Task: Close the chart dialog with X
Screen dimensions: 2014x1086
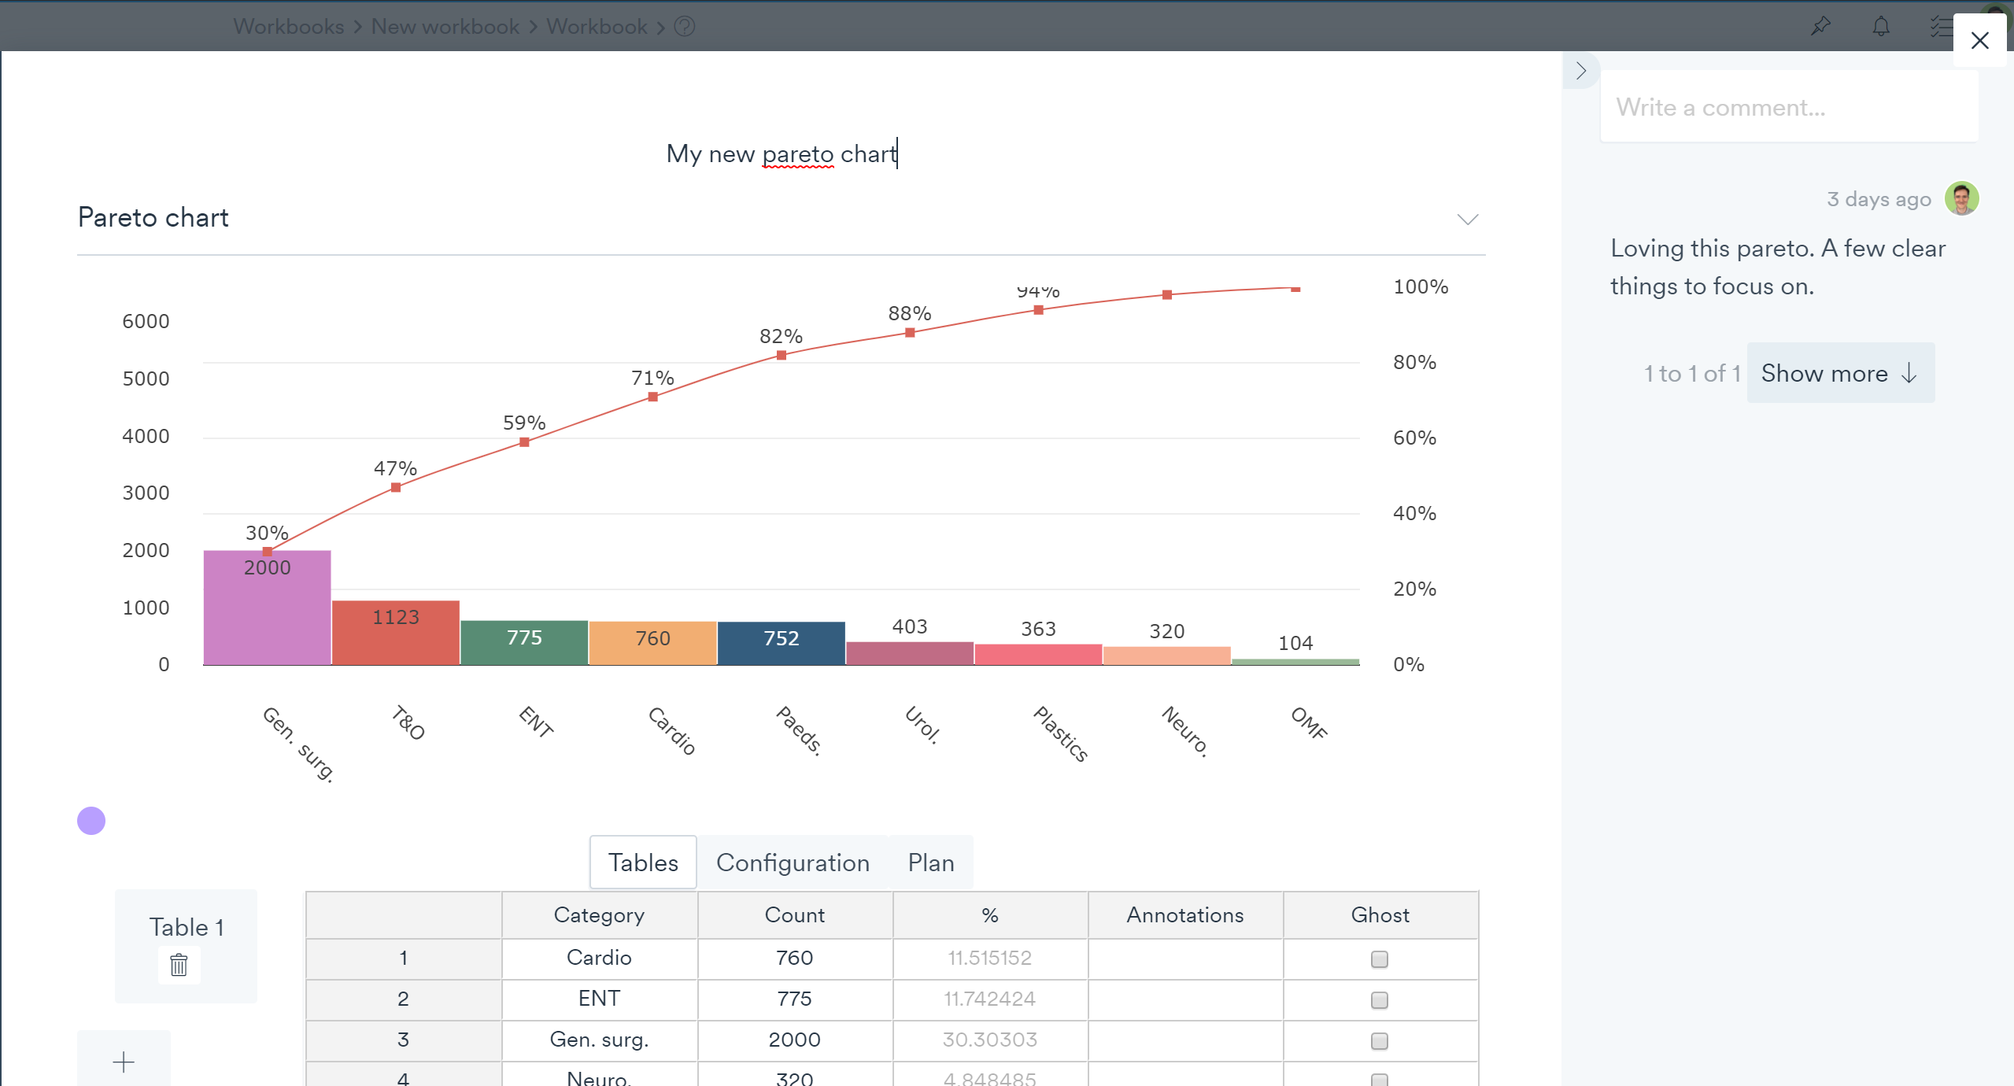Action: pyautogui.click(x=1979, y=40)
